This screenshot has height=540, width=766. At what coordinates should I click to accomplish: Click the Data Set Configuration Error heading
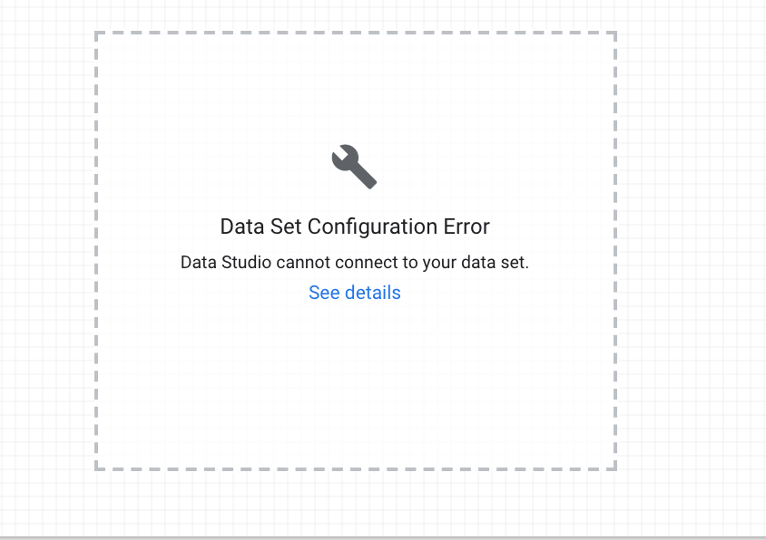[354, 227]
